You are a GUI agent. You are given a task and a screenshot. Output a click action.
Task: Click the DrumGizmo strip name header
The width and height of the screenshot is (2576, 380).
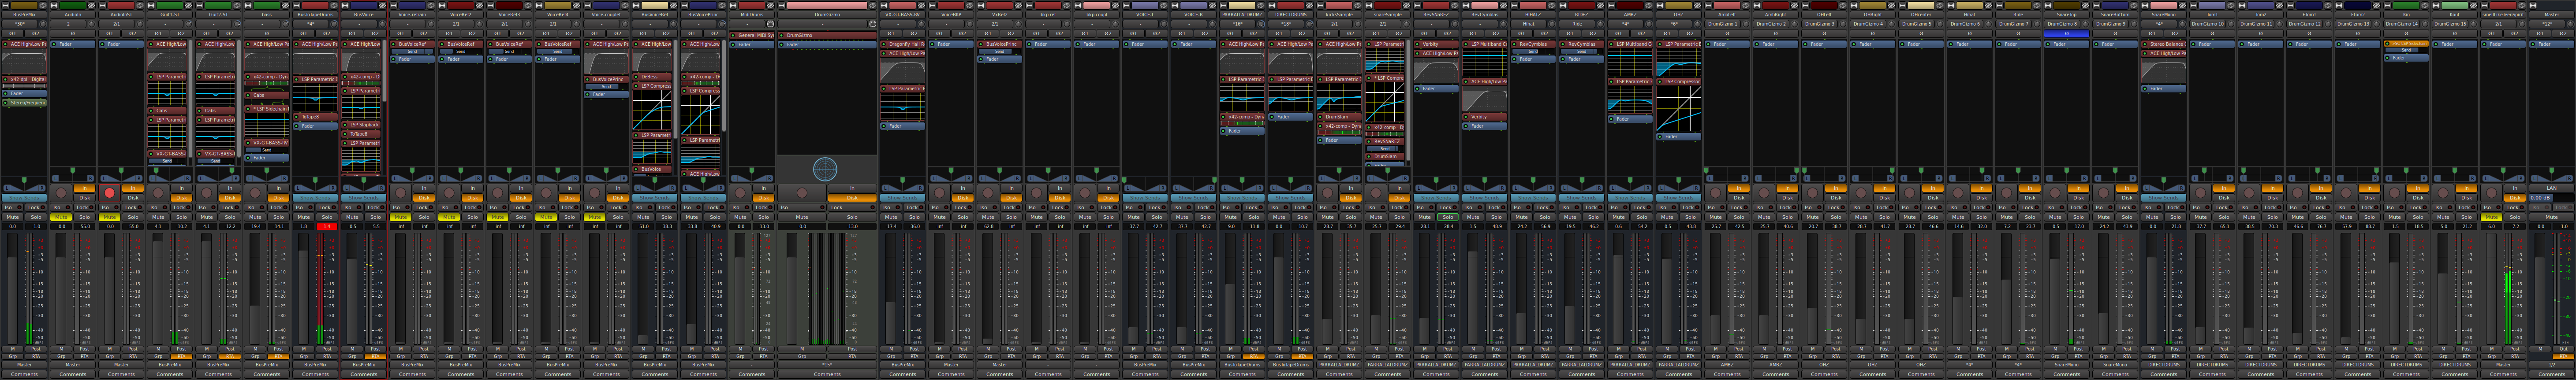pos(827,15)
